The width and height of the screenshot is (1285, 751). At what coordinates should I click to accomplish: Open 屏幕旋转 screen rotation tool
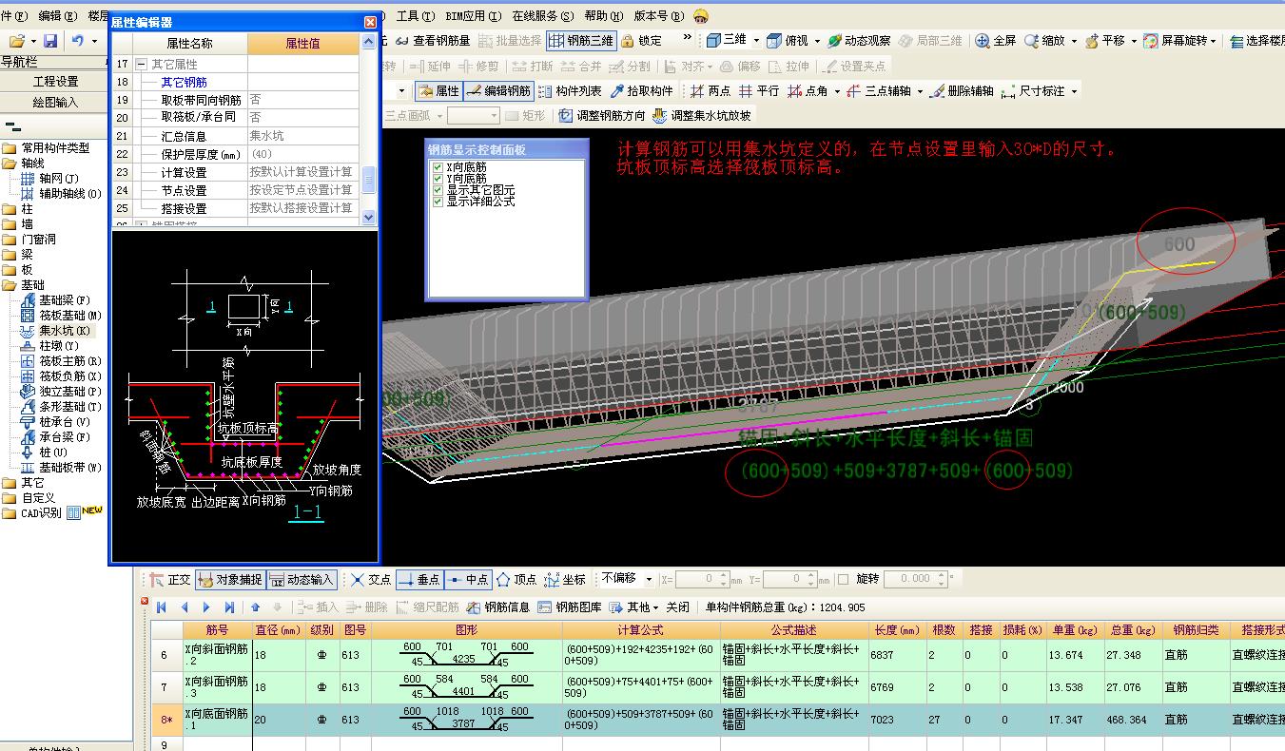pos(1176,41)
